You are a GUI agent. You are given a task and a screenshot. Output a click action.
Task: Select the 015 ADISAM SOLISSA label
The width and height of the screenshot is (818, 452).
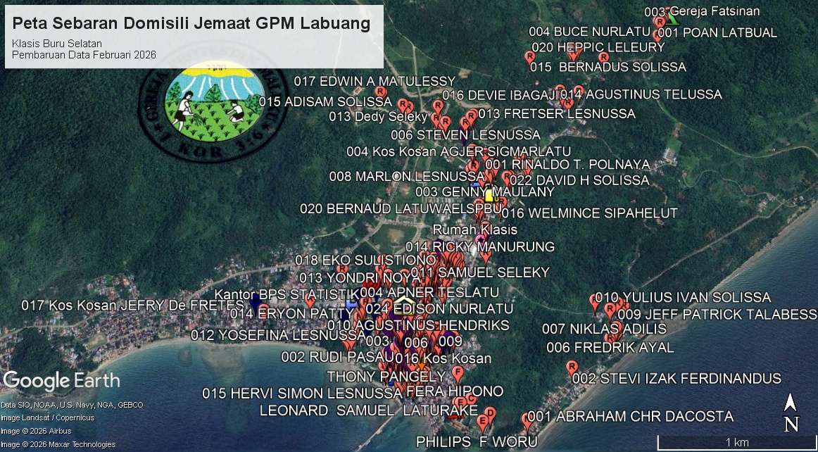click(x=325, y=101)
